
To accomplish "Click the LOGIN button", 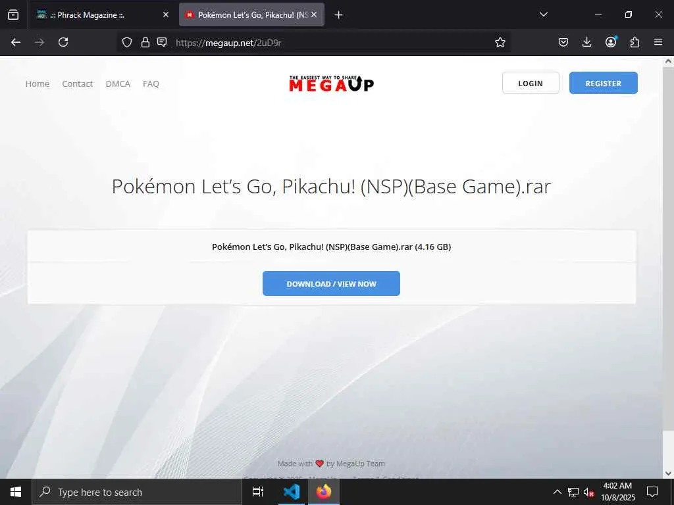I will coord(531,83).
